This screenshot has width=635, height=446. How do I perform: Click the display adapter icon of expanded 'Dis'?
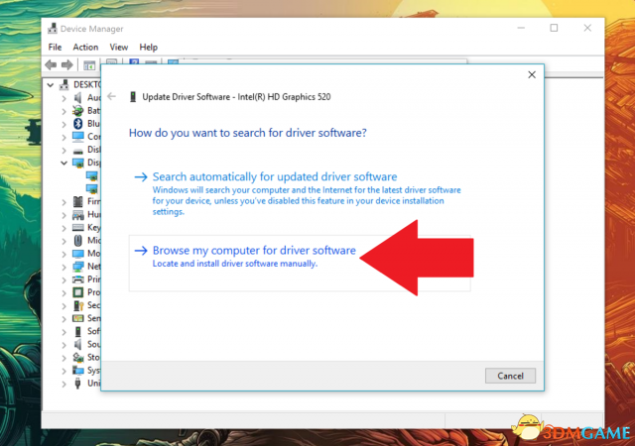click(x=77, y=163)
